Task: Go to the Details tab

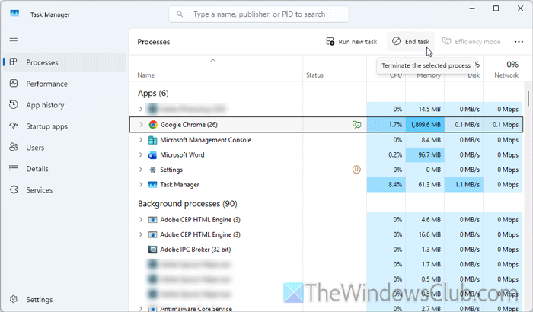Action: (x=65, y=169)
